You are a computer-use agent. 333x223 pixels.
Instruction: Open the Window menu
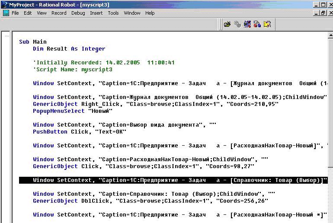click(x=132, y=13)
